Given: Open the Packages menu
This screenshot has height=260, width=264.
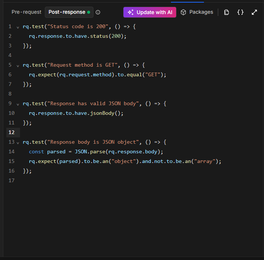Looking at the screenshot, I should tap(197, 12).
